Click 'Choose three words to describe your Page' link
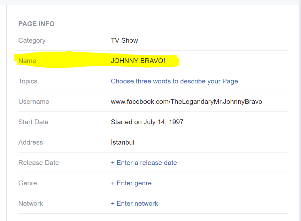 tap(174, 81)
